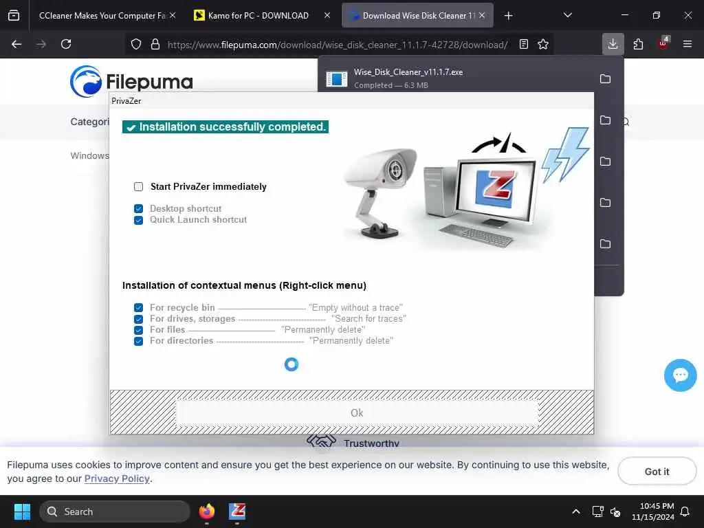Open tracking protection shield icon
This screenshot has width=704, height=528.
click(136, 45)
